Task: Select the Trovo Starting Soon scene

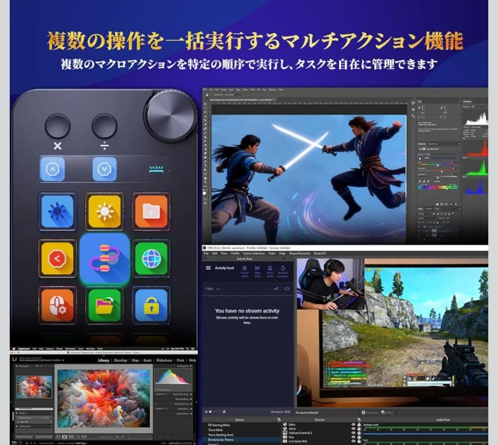Action: [x=221, y=435]
